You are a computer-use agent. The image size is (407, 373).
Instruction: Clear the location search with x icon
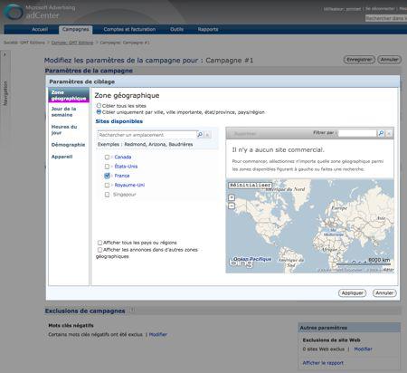(x=207, y=135)
